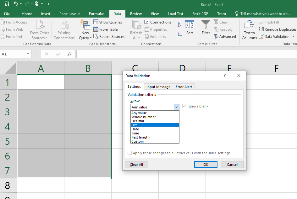Sort A to Z ascending icon

pos(180,24)
